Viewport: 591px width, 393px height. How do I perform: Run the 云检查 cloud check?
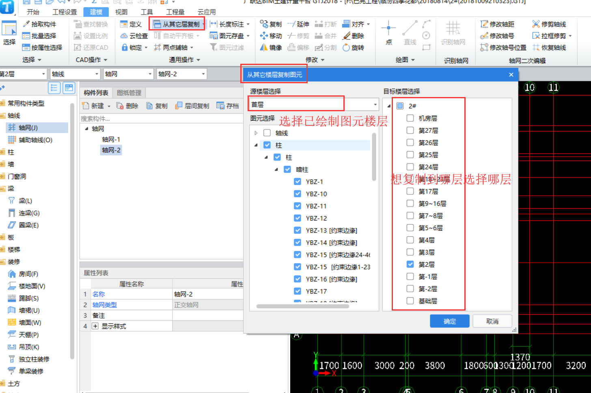(134, 36)
